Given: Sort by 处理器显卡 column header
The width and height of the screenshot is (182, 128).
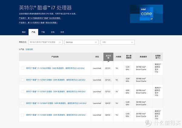Looking at the screenshot, I should 158,57.
